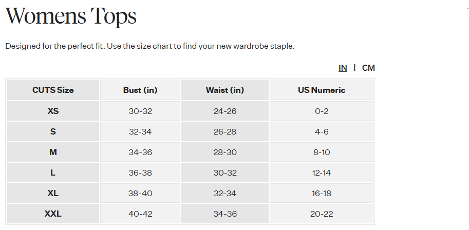Click the Bust (in) column header
The width and height of the screenshot is (469, 230).
pyautogui.click(x=140, y=90)
